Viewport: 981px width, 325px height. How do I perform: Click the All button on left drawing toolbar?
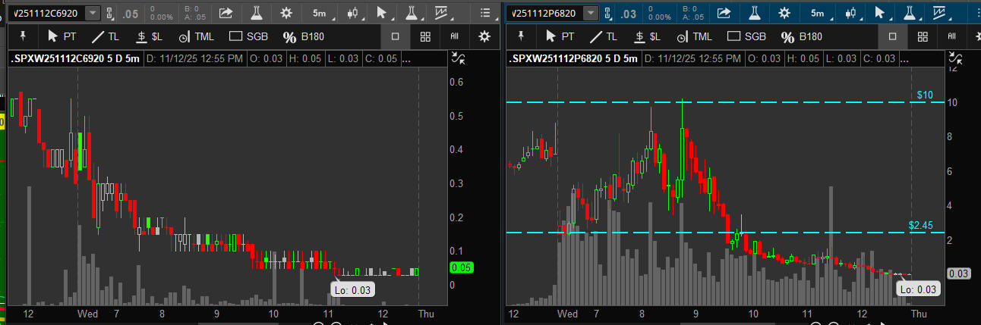coord(454,36)
